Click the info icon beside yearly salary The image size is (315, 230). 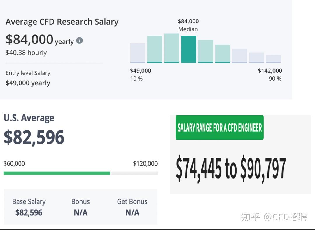coord(79,41)
